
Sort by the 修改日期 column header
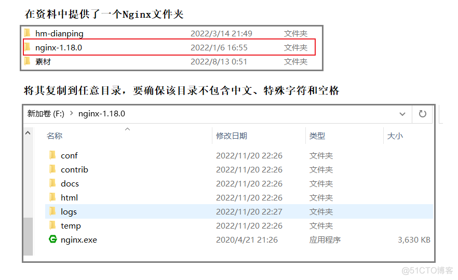pos(232,136)
